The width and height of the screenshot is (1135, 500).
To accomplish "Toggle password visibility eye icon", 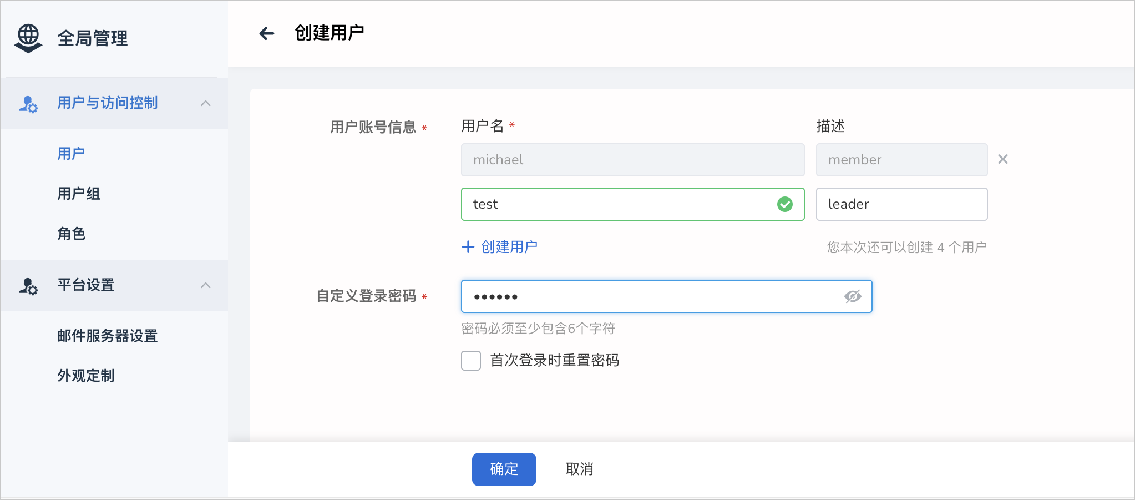I will pyautogui.click(x=853, y=296).
